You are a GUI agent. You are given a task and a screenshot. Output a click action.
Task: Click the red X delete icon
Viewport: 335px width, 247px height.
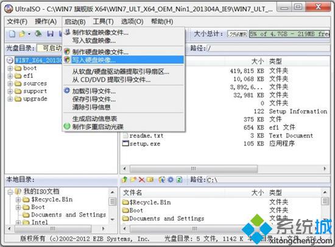(x=142, y=179)
